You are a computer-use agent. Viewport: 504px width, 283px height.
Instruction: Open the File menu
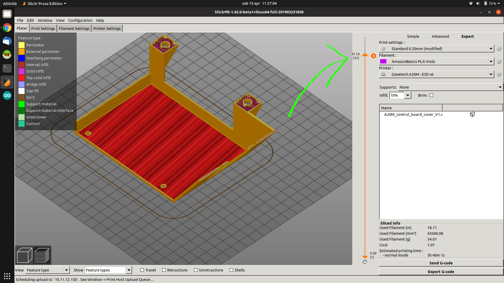point(20,20)
